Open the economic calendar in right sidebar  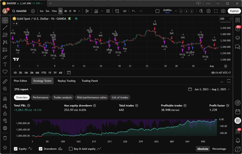click(237, 112)
